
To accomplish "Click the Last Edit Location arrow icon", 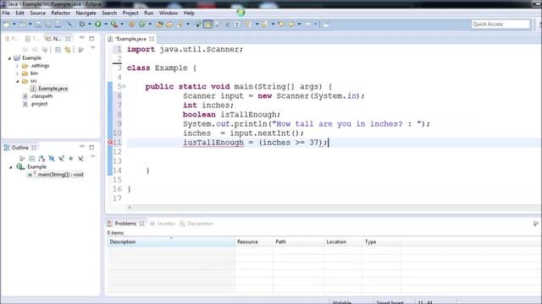I will (x=281, y=24).
